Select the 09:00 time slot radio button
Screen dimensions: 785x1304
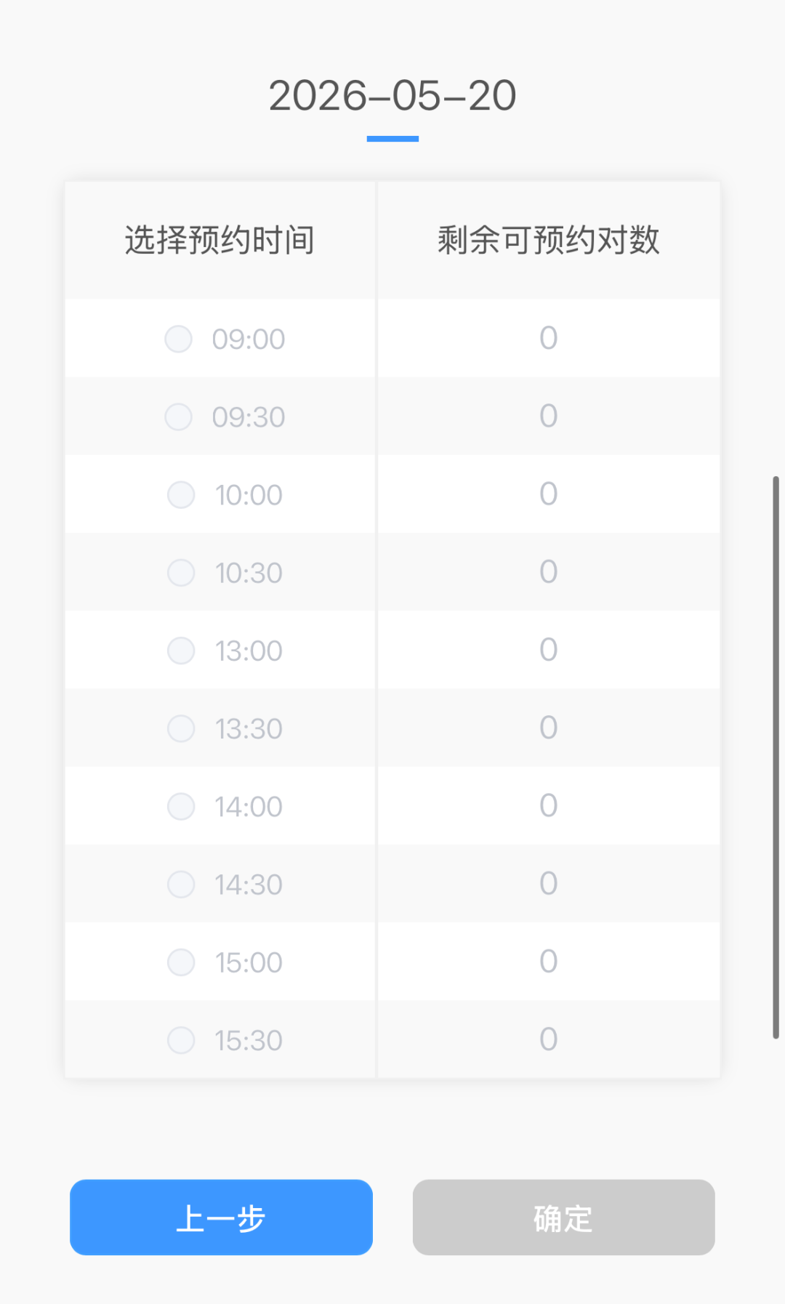[179, 339]
